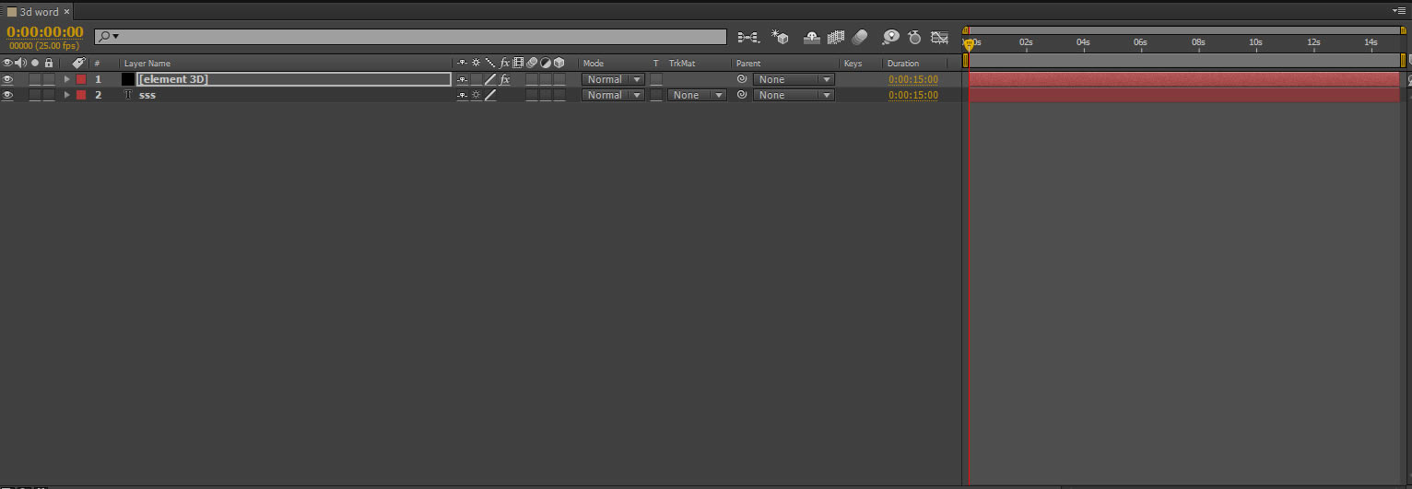Click the TrkMat column header

[x=682, y=64]
